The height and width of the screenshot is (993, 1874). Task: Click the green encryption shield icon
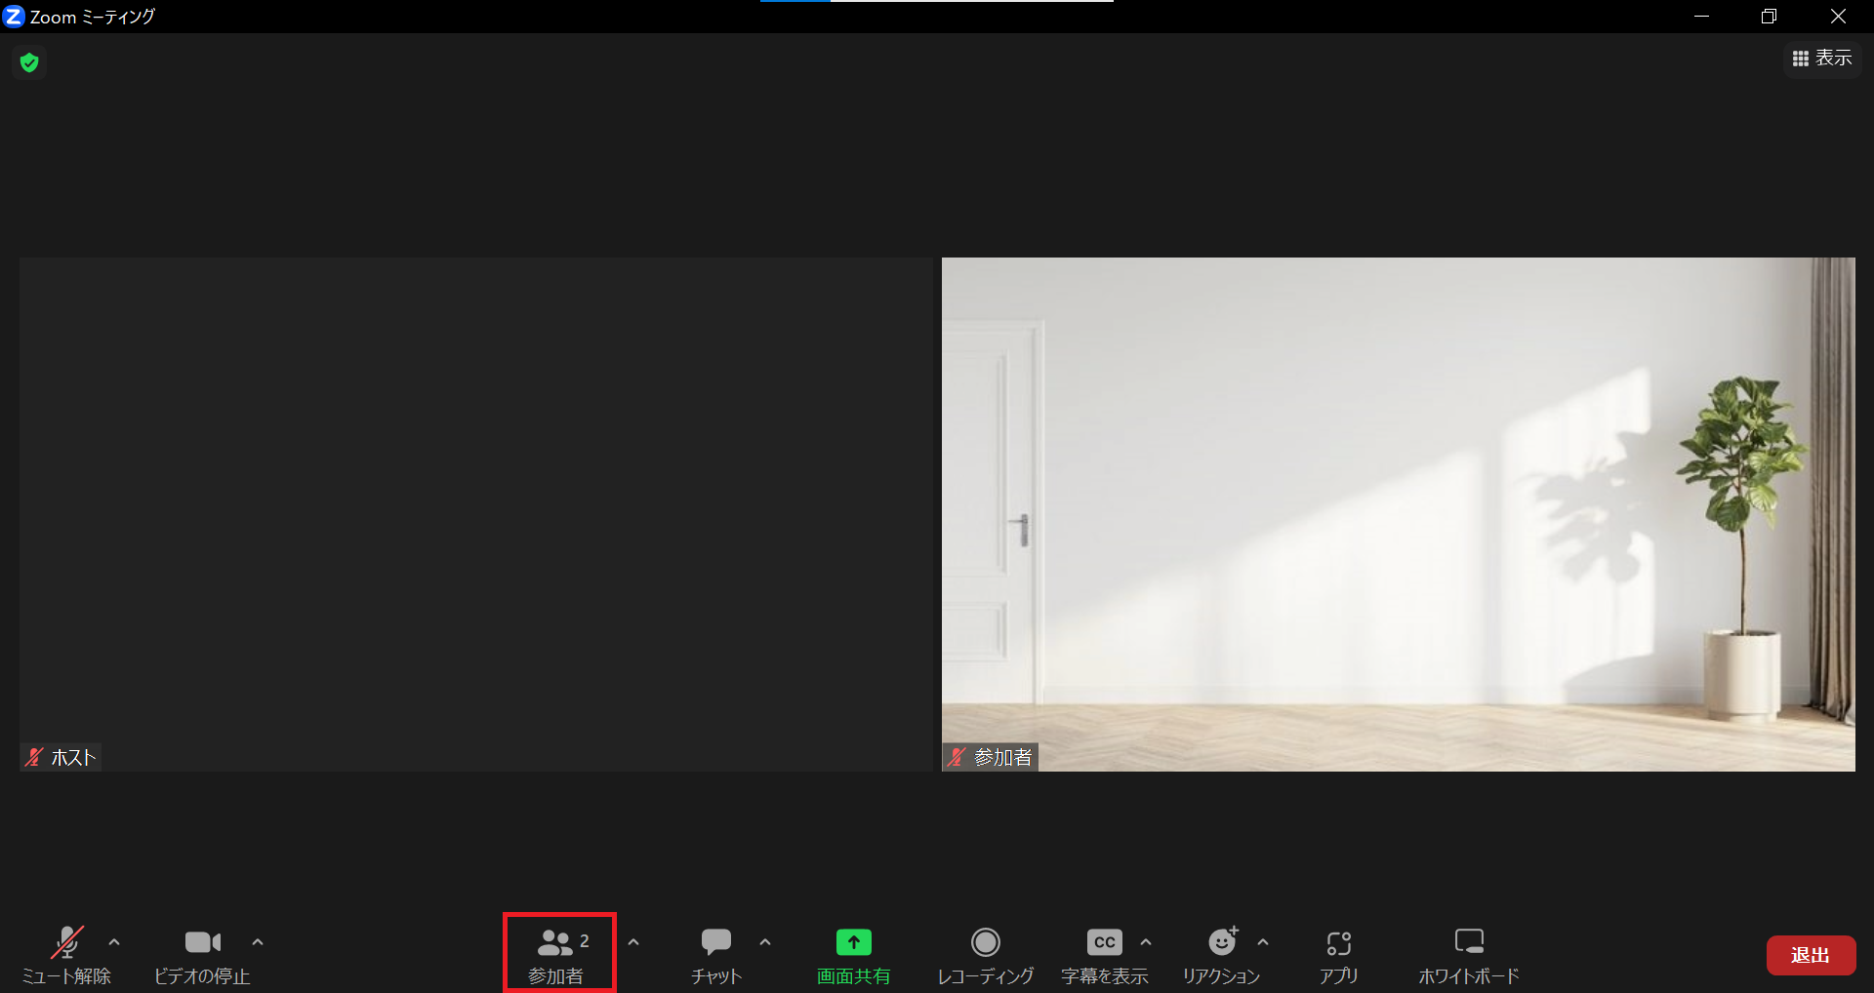pos(29,63)
